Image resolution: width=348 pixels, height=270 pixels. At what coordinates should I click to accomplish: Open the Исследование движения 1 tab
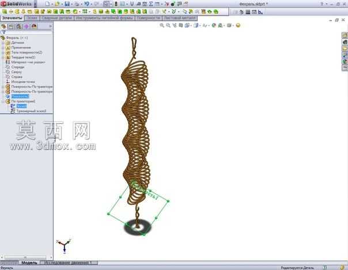pos(68,263)
